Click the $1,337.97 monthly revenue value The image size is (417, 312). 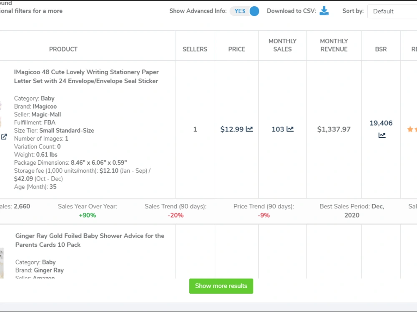(334, 129)
